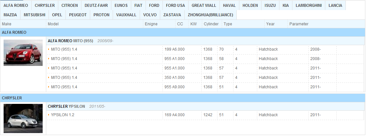Screen dimensions: 366x136
Task: Open the LAMBORGHINI tab
Action: (309, 5)
